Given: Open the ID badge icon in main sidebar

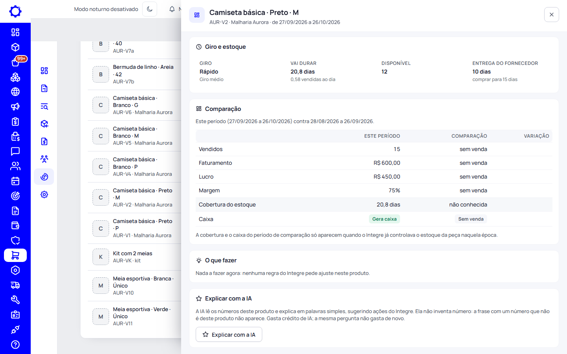Looking at the screenshot, I should (15, 315).
